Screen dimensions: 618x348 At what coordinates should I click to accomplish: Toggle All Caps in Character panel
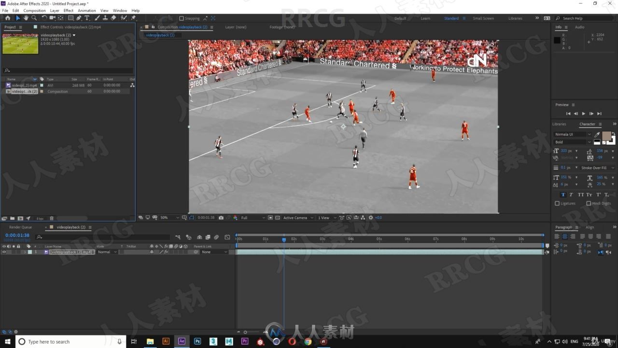pos(581,195)
